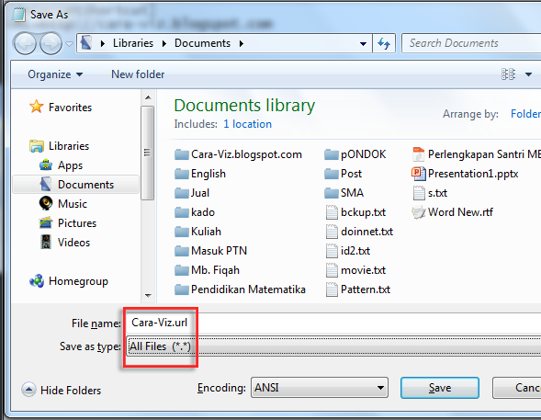Click the navigation pane scrollbar thumb
The height and width of the screenshot is (420, 541).
[x=148, y=153]
